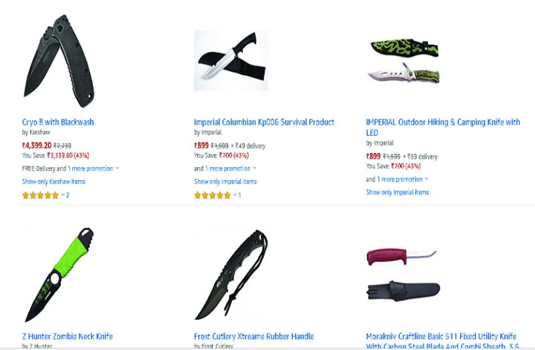Open the Z Hunter green-handle knife image
This screenshot has width=535, height=350.
click(x=59, y=275)
